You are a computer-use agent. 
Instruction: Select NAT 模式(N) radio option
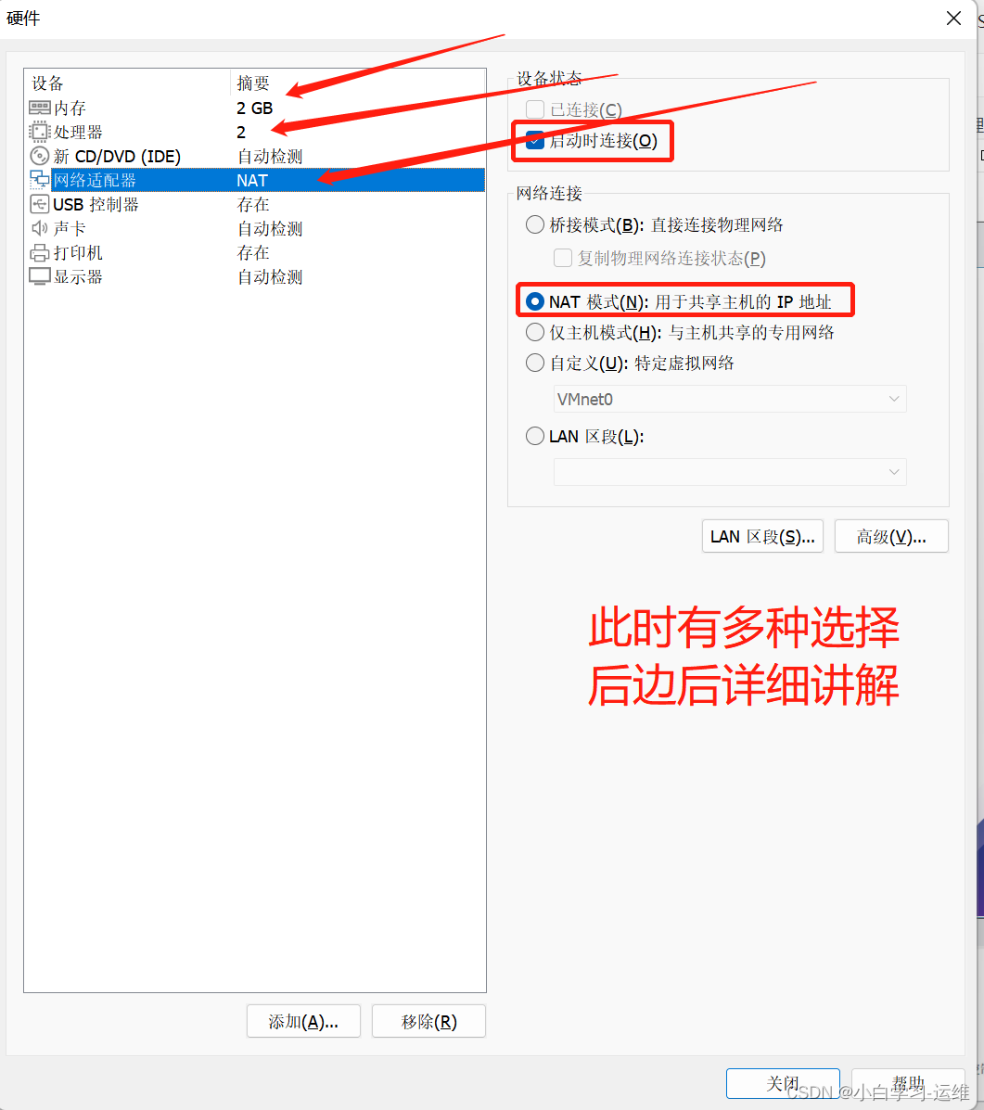[x=535, y=301]
